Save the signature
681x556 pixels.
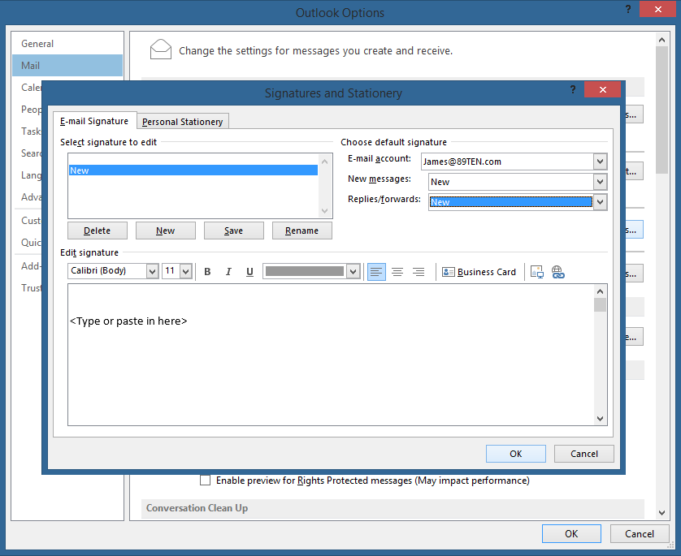click(x=234, y=231)
